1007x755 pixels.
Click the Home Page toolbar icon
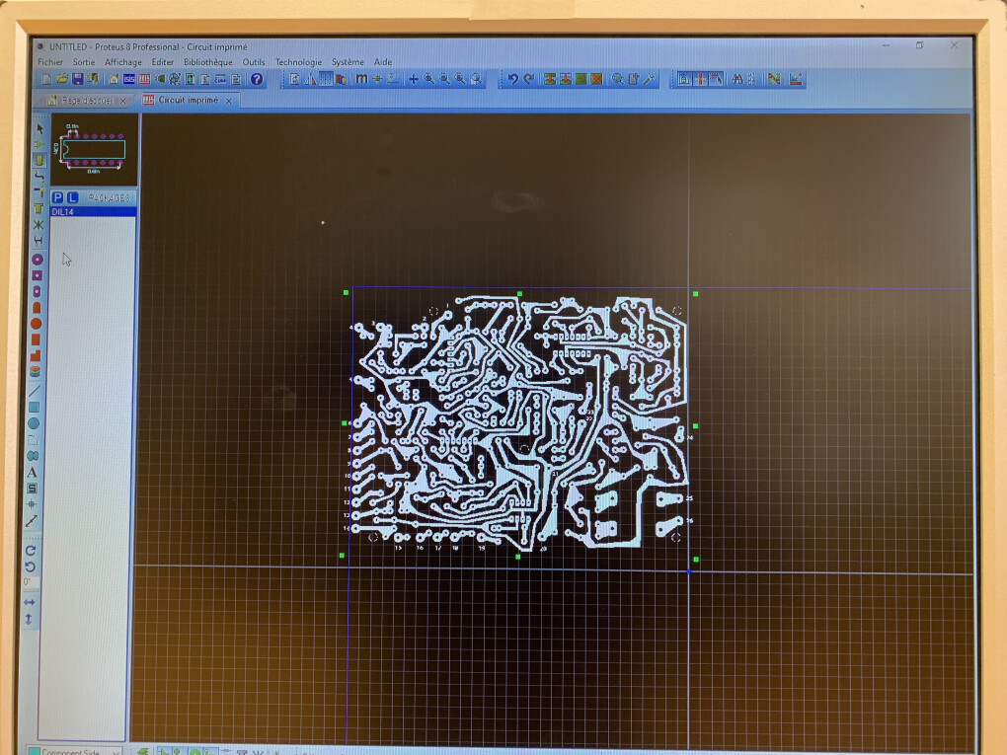(x=114, y=79)
